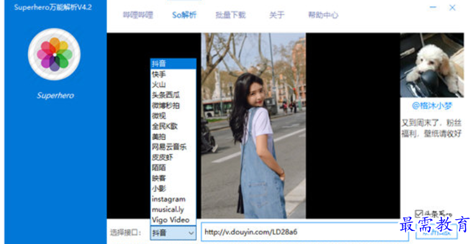The width and height of the screenshot is (475, 244).
Task: Select 快手 from the interface list
Action: pyautogui.click(x=173, y=74)
